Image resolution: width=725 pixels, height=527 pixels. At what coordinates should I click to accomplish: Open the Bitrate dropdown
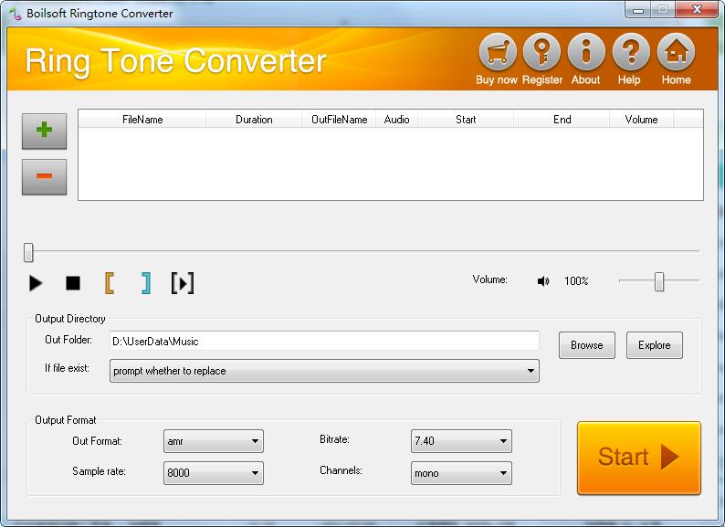pyautogui.click(x=503, y=441)
